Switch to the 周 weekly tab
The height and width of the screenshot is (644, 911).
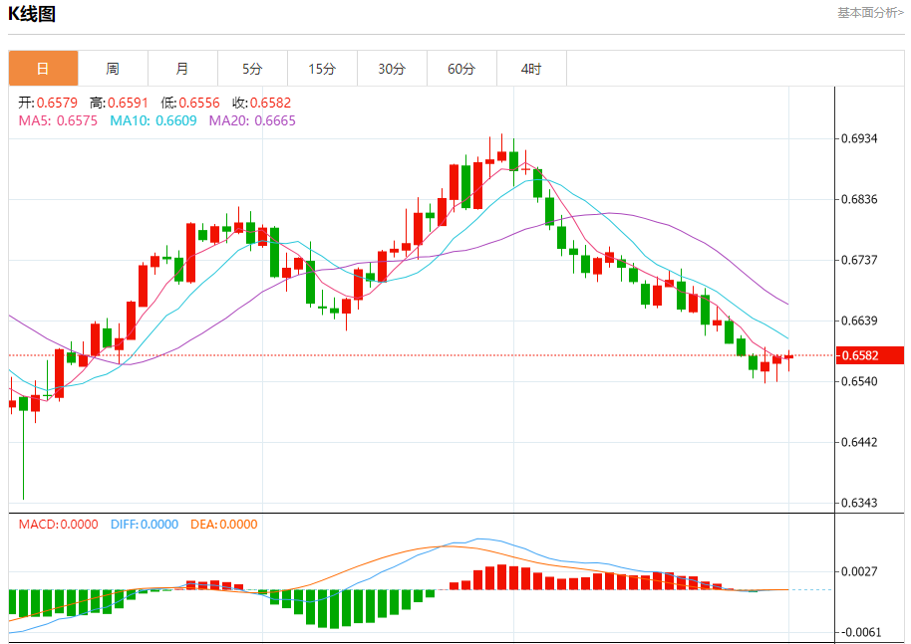click(x=113, y=69)
